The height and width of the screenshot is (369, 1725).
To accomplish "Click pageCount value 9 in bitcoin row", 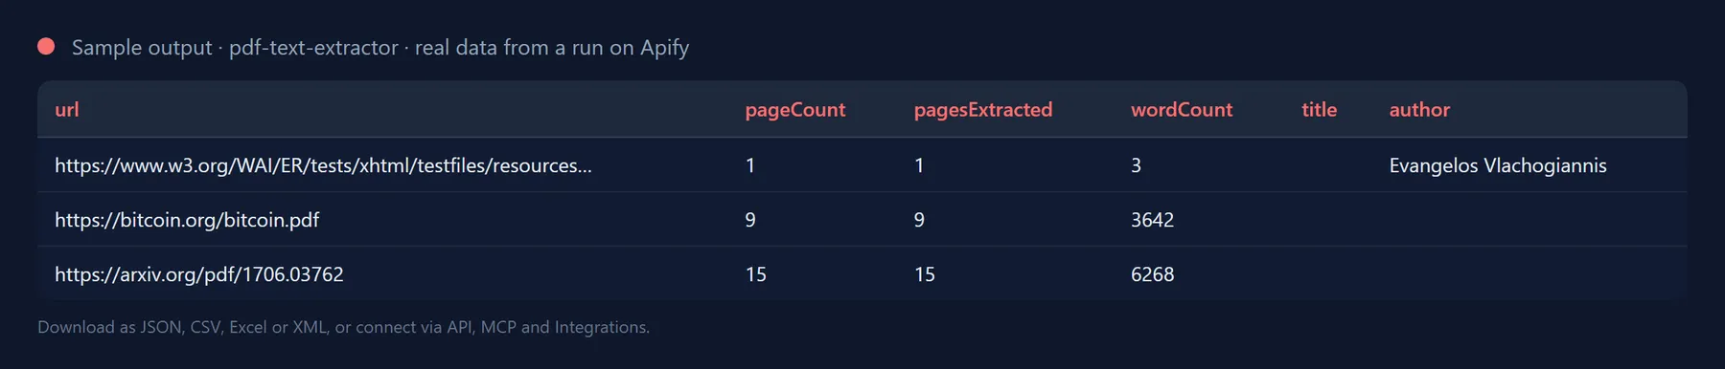I will coord(750,220).
